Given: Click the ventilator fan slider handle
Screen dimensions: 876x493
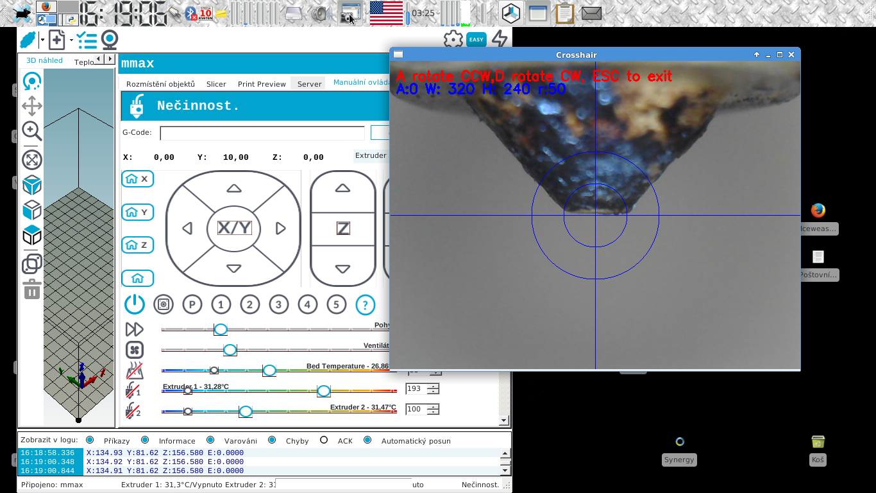Looking at the screenshot, I should point(230,350).
